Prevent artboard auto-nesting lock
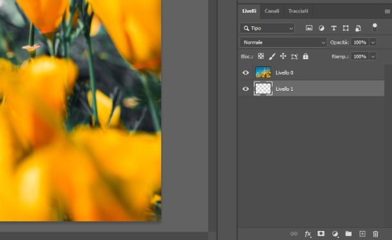This screenshot has width=392, height=240. (x=294, y=57)
